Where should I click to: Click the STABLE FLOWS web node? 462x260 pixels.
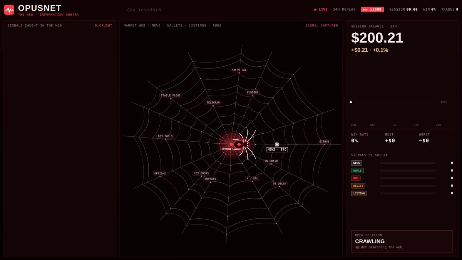(171, 96)
